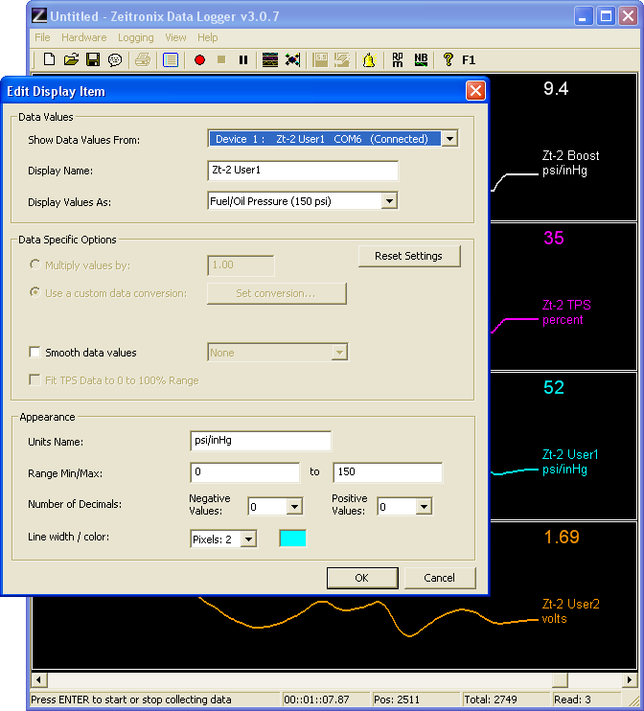Confirm the dialog with OK
This screenshot has height=711, width=644.
click(x=362, y=578)
